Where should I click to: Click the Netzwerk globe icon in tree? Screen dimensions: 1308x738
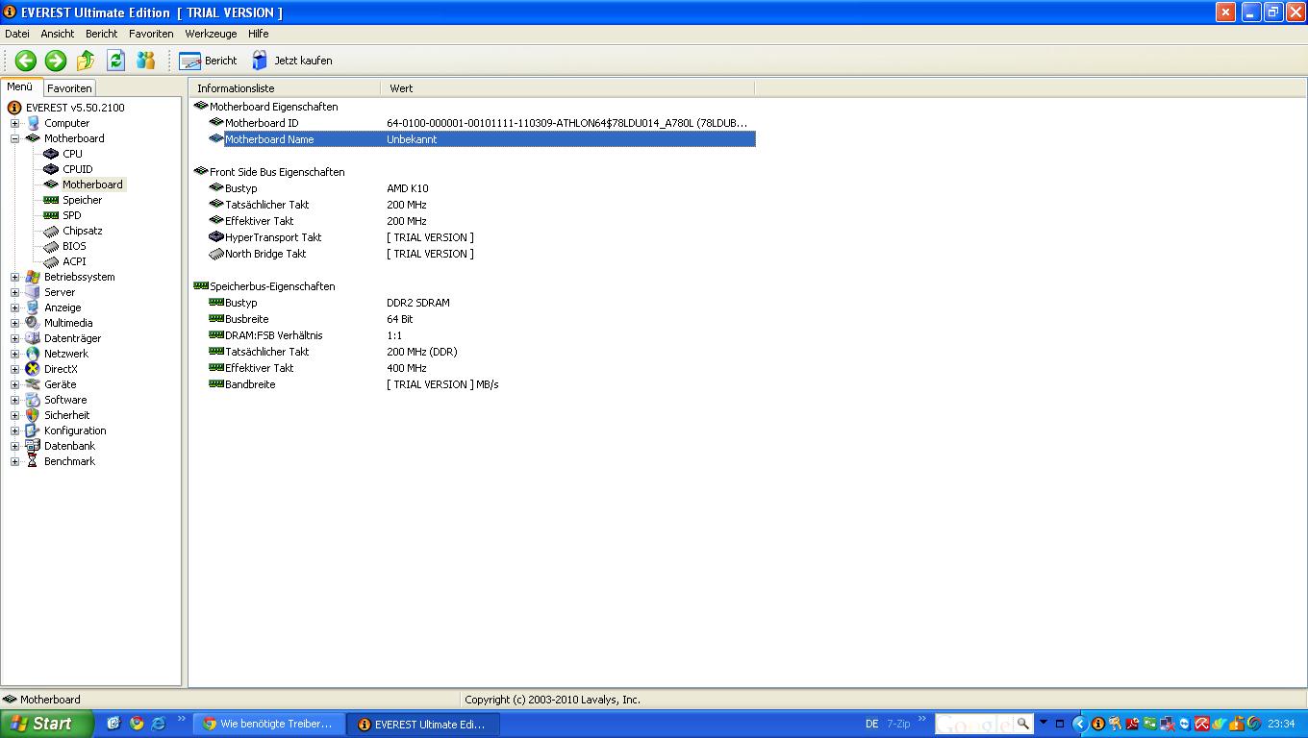click(x=33, y=354)
